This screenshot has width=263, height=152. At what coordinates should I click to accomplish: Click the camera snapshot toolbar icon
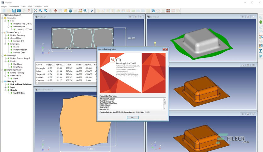tap(19, 11)
